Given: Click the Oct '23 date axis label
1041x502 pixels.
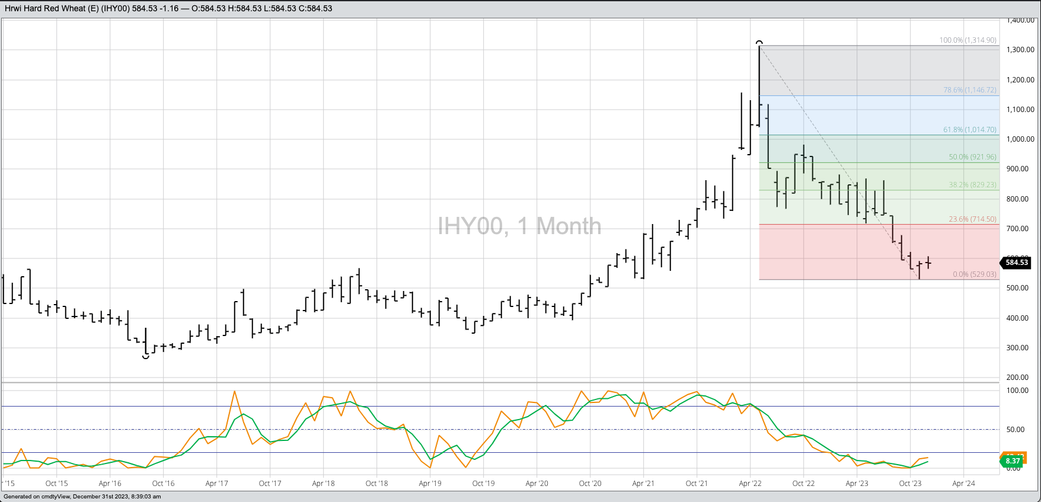Looking at the screenshot, I should coord(910,484).
